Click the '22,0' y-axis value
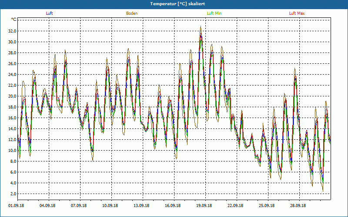The width and height of the screenshot is (348, 217). pyautogui.click(x=13, y=85)
